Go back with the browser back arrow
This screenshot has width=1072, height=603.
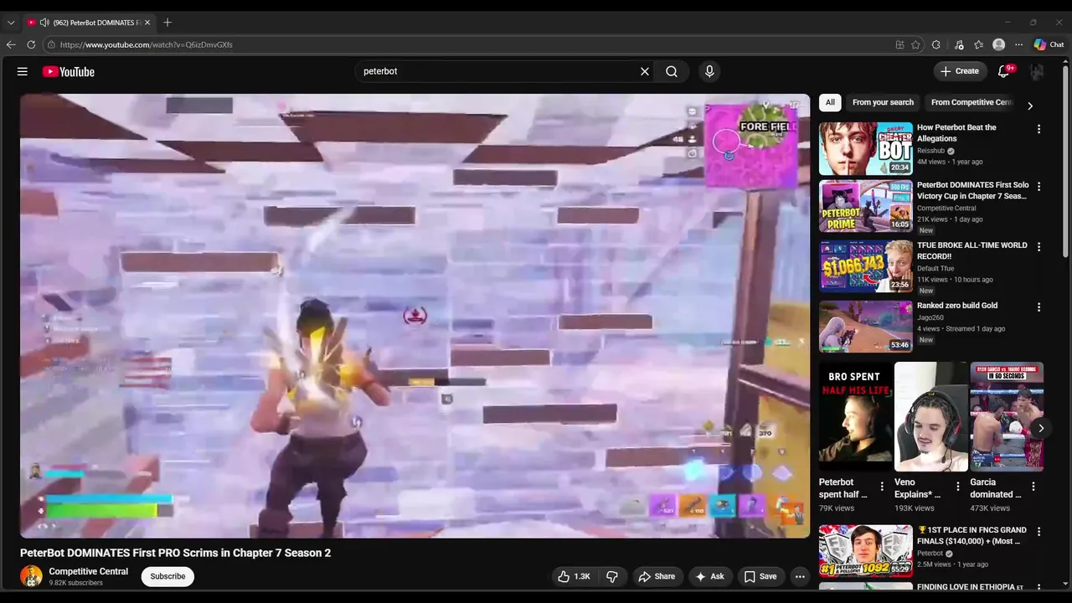point(11,44)
